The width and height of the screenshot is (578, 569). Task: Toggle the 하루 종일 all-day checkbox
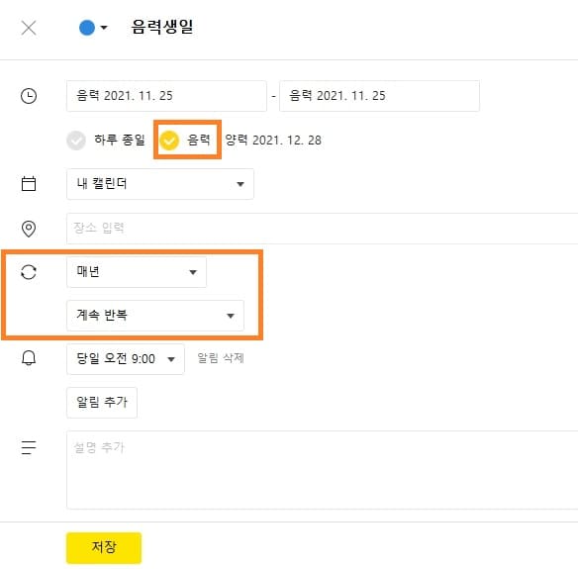coord(76,141)
